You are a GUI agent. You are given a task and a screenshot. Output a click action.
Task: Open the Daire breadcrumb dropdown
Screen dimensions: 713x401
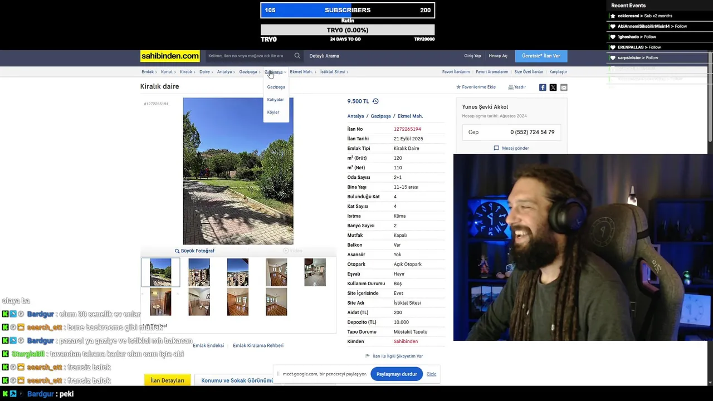[206, 72]
